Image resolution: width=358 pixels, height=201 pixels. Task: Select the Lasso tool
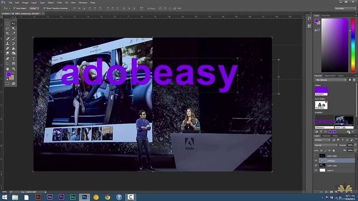pyautogui.click(x=7, y=28)
